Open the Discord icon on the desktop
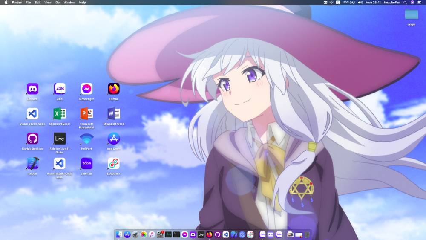The height and width of the screenshot is (240, 426). pyautogui.click(x=32, y=89)
